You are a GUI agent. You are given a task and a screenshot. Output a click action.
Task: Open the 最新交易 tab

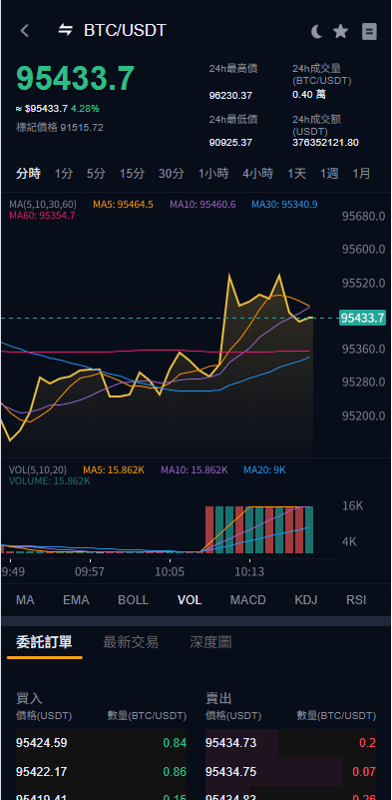[x=131, y=642]
